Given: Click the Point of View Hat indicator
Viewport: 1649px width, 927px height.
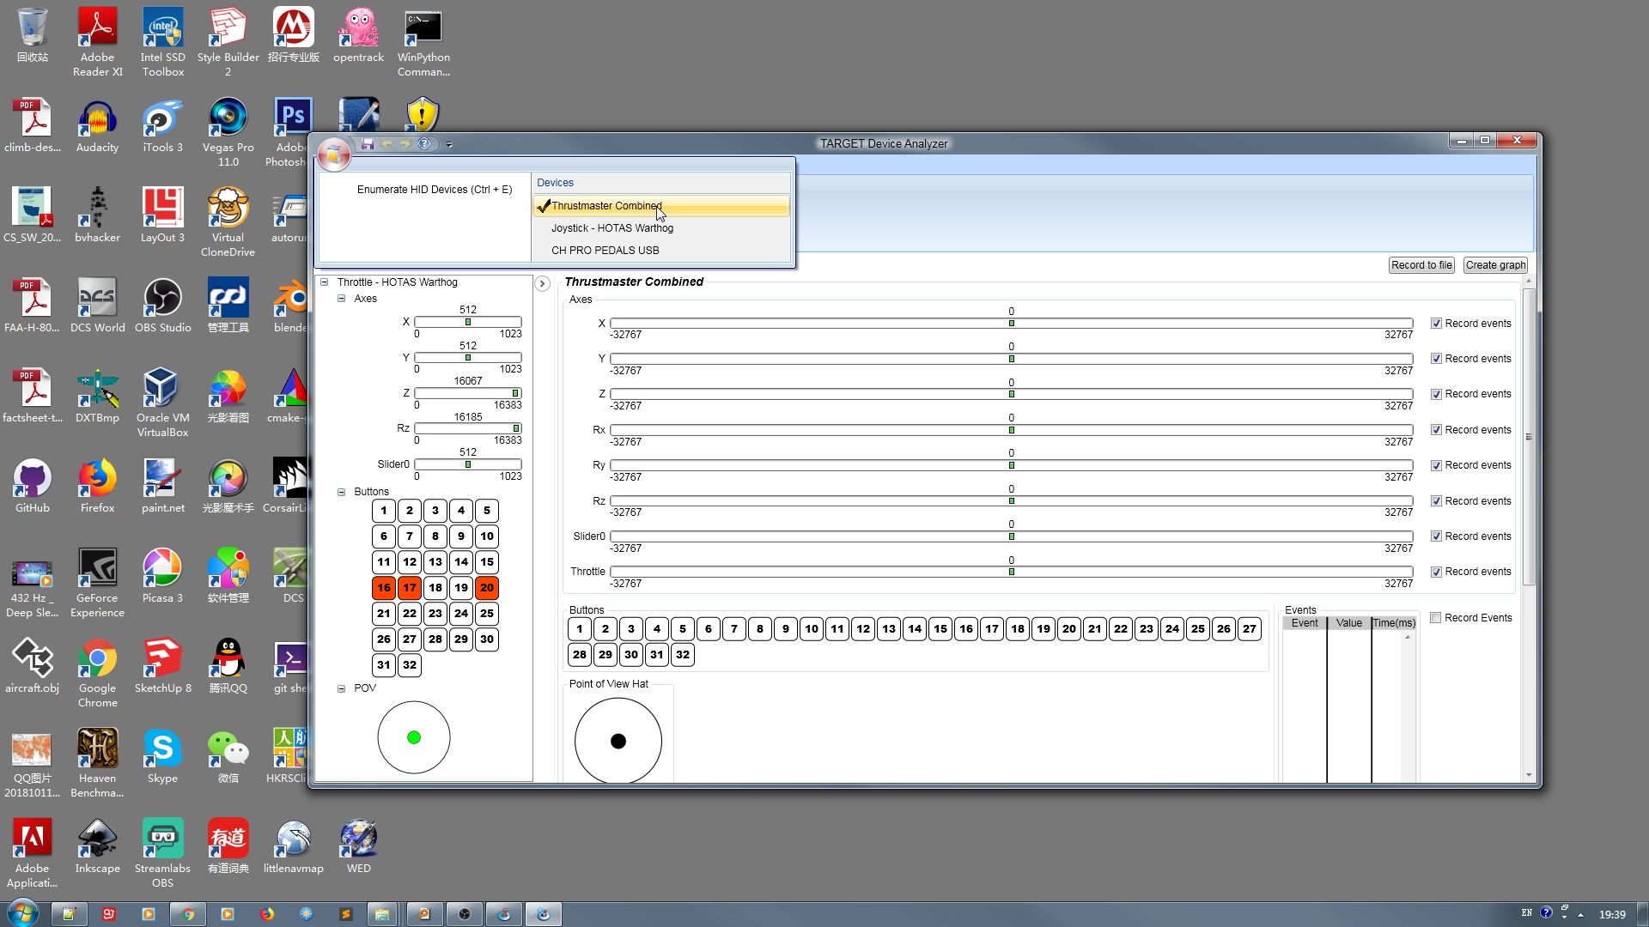Looking at the screenshot, I should (618, 741).
